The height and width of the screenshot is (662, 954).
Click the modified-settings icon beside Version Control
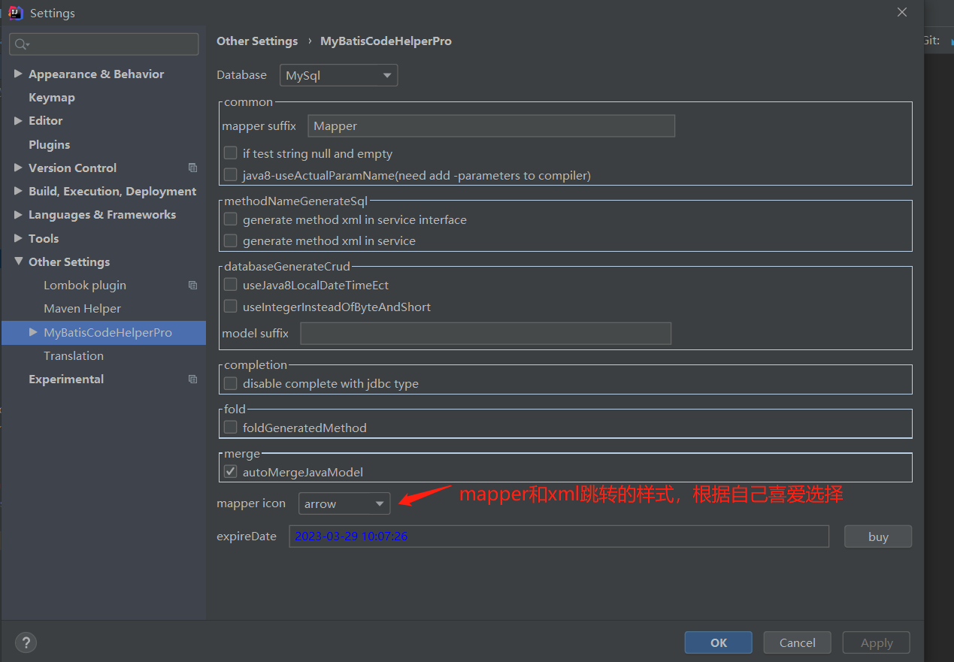pyautogui.click(x=192, y=168)
